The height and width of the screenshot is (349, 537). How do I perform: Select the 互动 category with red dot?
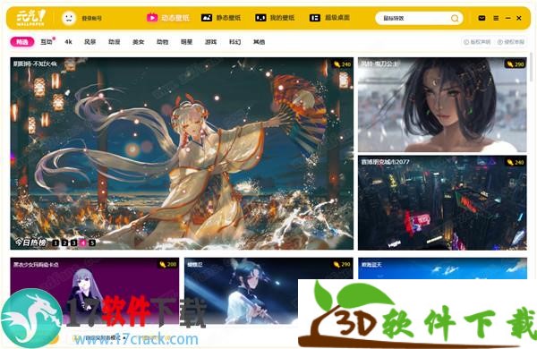pos(47,42)
